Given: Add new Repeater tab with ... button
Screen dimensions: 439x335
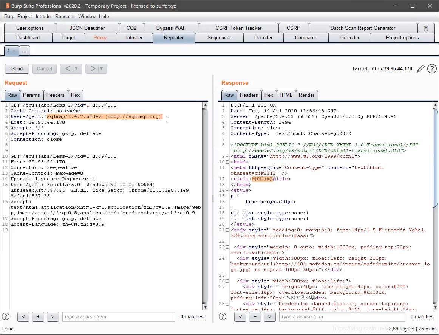Looking at the screenshot, I should 24,51.
